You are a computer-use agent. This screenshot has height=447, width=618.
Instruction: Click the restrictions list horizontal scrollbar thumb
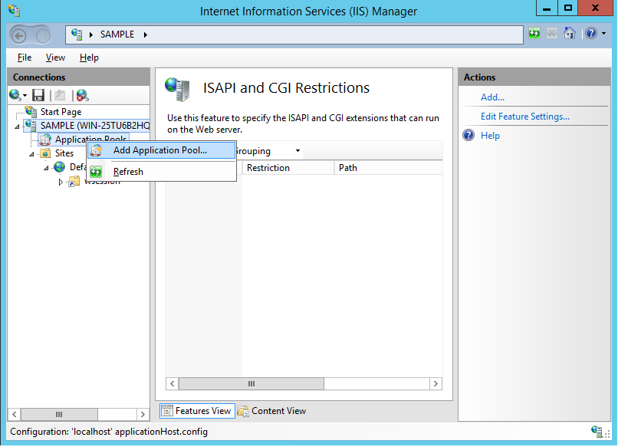pos(251,384)
